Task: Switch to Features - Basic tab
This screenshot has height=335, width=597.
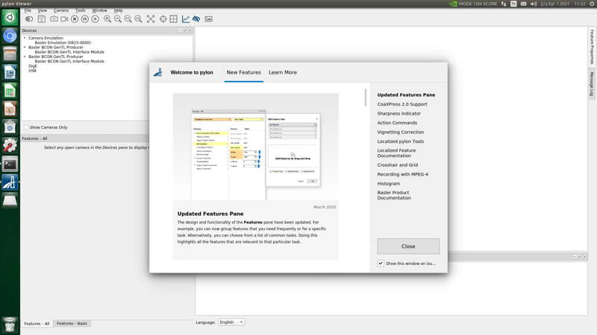Action: 72,323
